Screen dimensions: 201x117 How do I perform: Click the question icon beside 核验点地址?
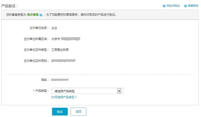click(164, 6)
